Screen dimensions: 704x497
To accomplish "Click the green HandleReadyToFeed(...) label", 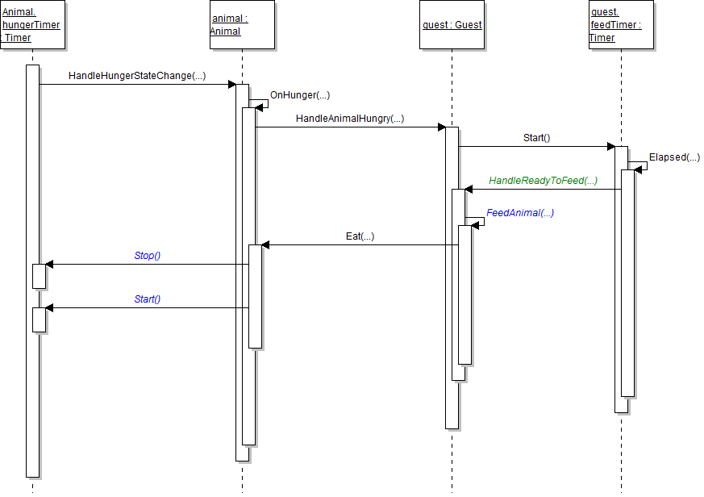I will click(543, 180).
